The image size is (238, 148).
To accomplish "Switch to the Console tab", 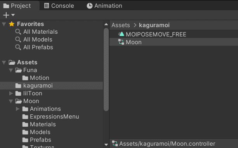I will click(59, 6).
